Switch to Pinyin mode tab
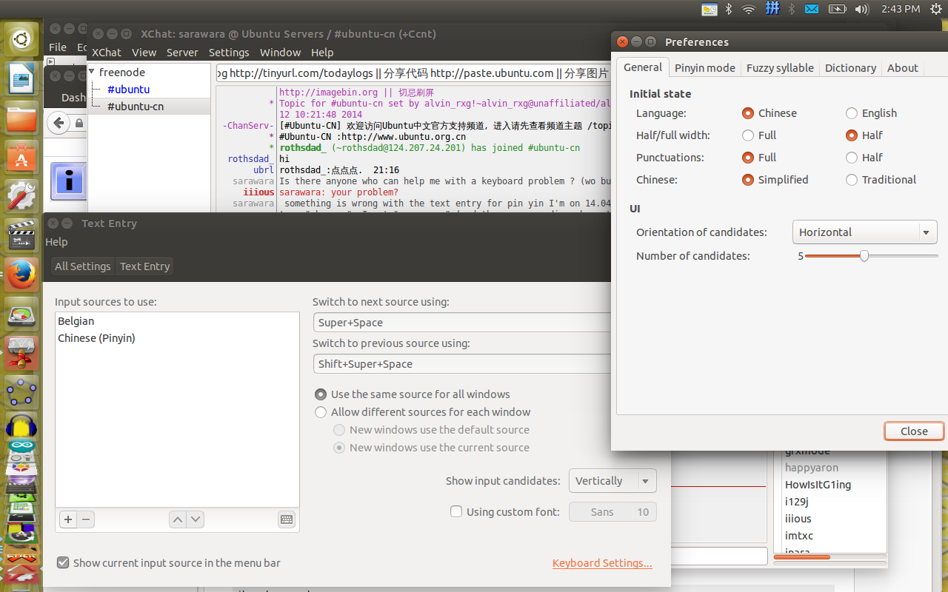This screenshot has width=948, height=592. (704, 67)
